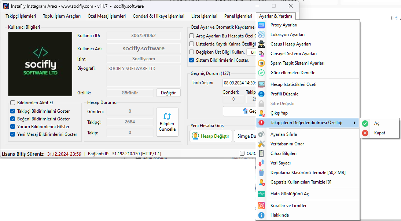
Task: Uncheck Takipçi Bildirimlerini Göster
Action: tap(13, 111)
